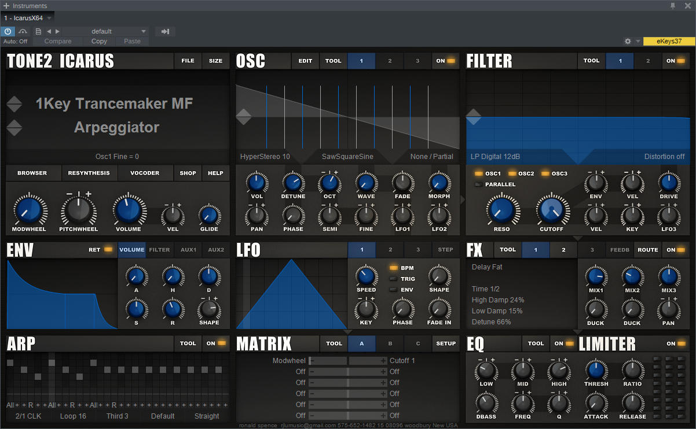Click the volume envelope curve display

coord(62,294)
